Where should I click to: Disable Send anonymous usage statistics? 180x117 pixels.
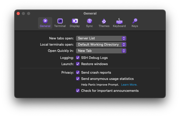coord(78,79)
